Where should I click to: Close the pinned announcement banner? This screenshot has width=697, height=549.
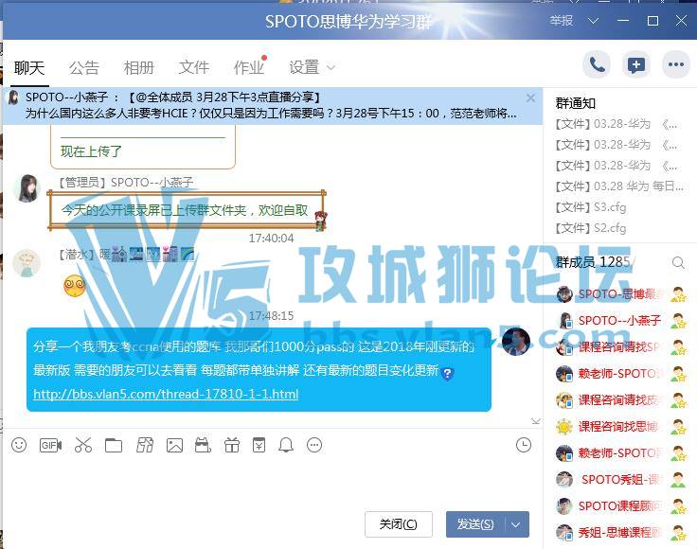click(x=530, y=97)
